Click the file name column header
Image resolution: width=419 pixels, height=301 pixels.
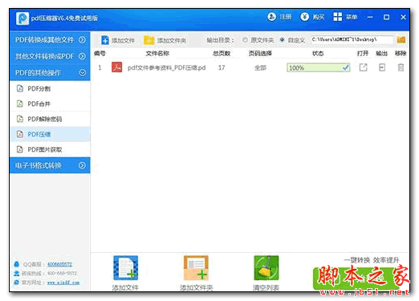pyautogui.click(x=157, y=53)
